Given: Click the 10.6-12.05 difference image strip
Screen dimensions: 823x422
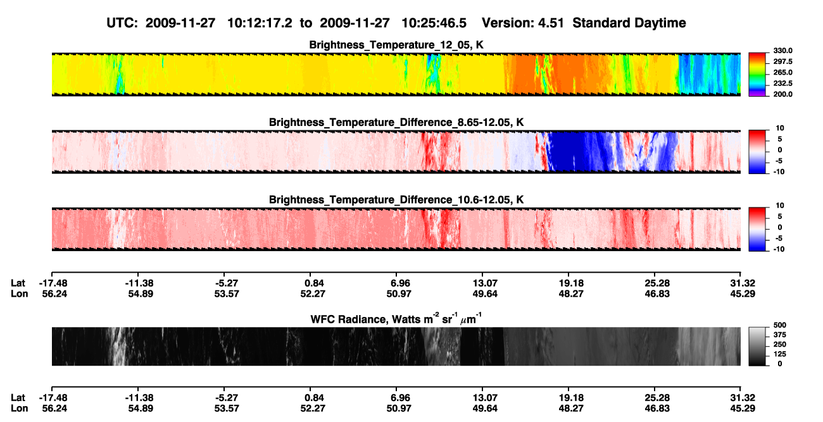Looking at the screenshot, I should [x=396, y=229].
